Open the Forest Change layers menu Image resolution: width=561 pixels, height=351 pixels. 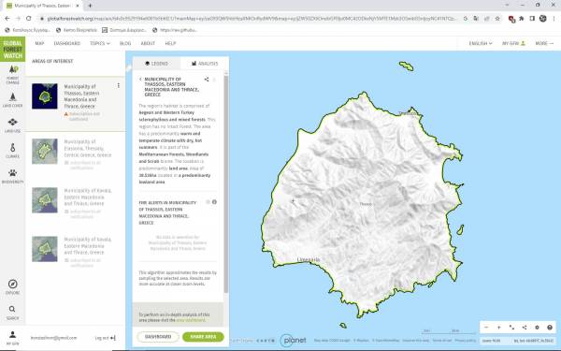[12, 75]
